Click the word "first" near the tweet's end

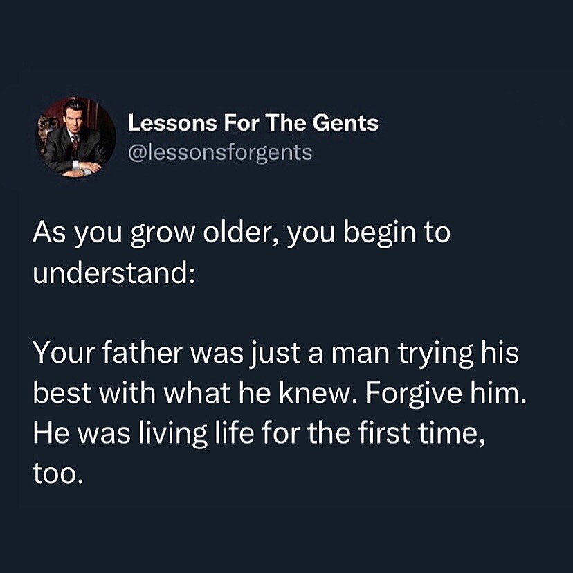click(384, 433)
